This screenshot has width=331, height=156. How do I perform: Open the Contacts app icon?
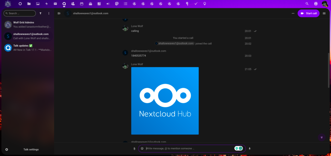click(x=73, y=4)
